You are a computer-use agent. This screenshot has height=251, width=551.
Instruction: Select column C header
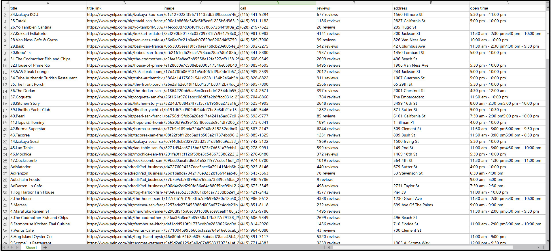(x=201, y=3)
